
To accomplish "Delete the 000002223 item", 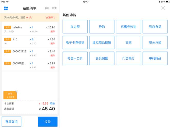I will [x=53, y=56].
